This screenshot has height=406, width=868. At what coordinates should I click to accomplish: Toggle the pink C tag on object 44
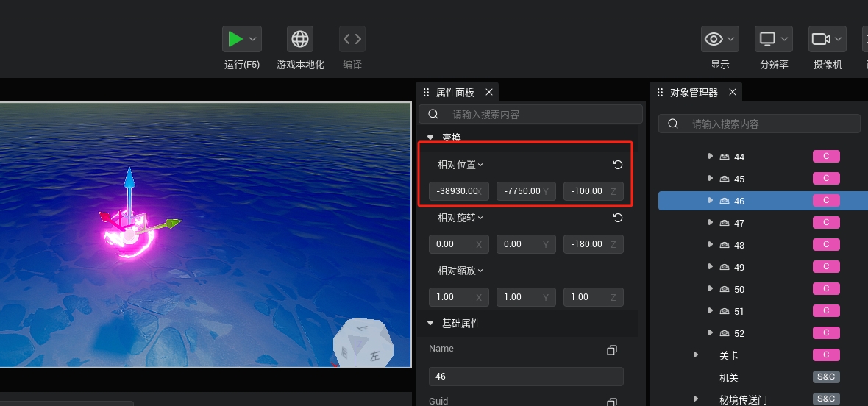click(825, 157)
